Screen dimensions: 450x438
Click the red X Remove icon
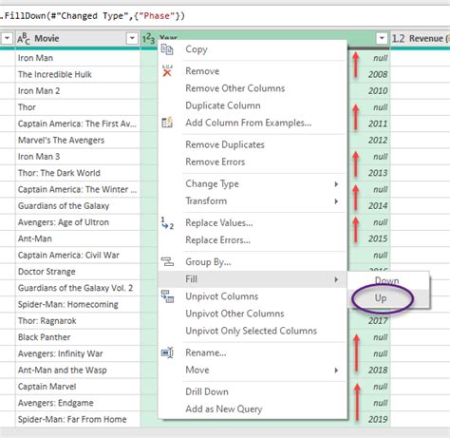tap(167, 71)
